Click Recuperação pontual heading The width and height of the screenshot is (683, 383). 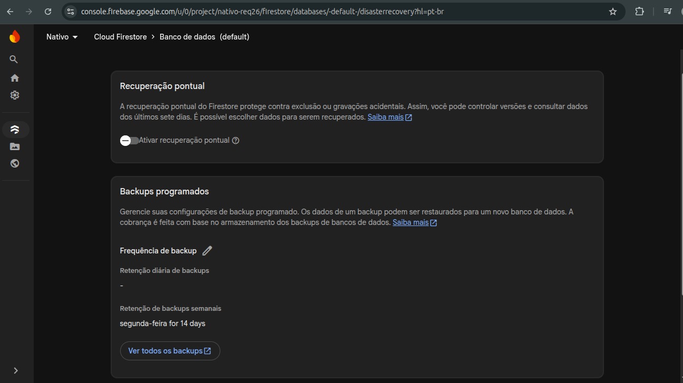(162, 86)
